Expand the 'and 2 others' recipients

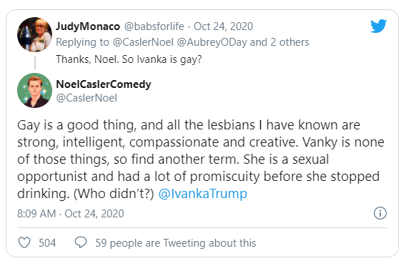click(x=279, y=42)
